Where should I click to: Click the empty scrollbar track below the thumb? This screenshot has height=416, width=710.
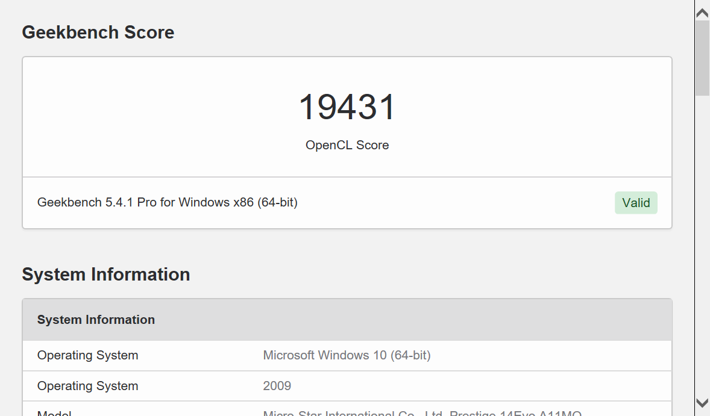tap(702, 241)
